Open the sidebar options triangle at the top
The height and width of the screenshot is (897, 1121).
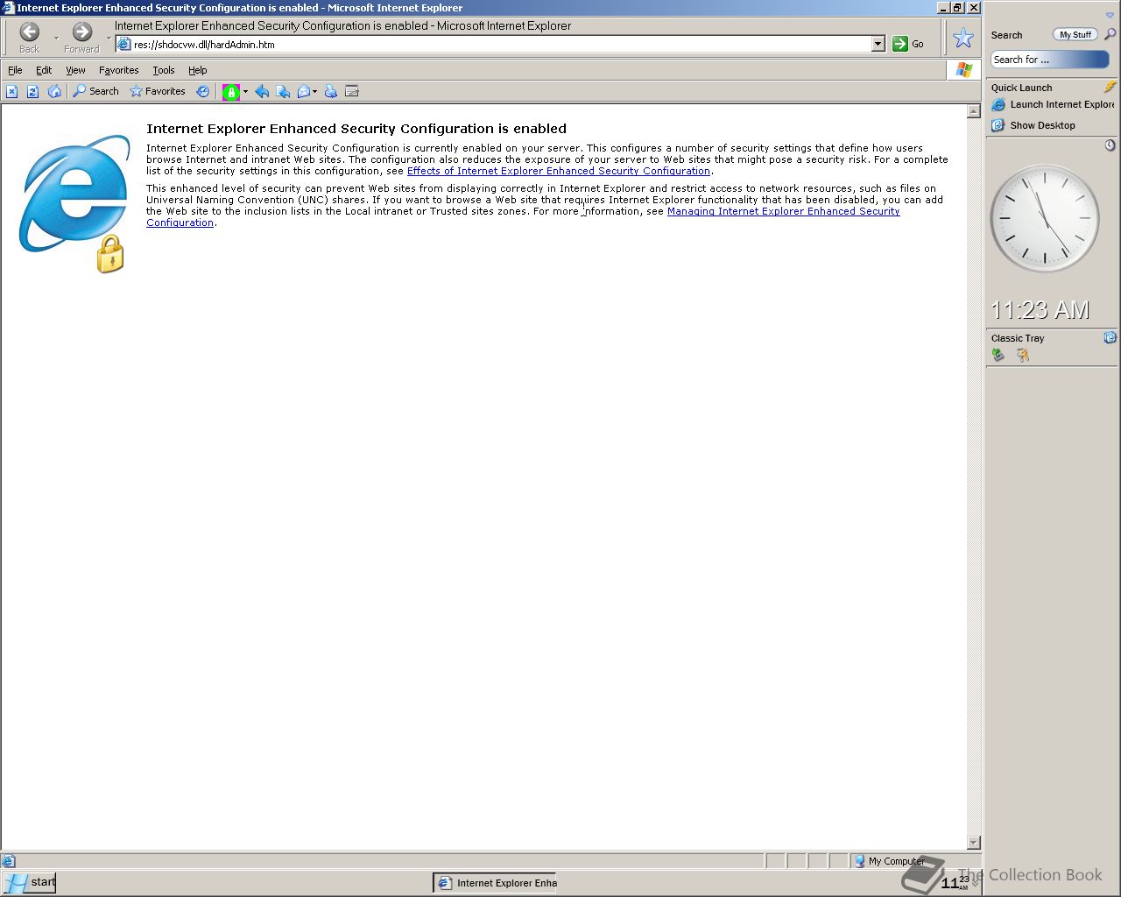(1110, 15)
